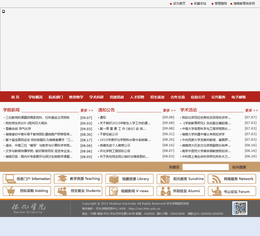Click the Alumni handshake people icon
The height and width of the screenshot is (236, 260).
click(166, 191)
